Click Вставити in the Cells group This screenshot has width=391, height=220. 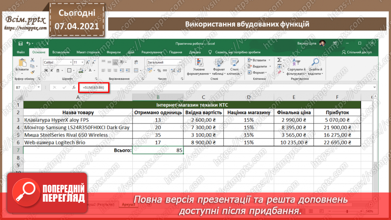click(259, 60)
